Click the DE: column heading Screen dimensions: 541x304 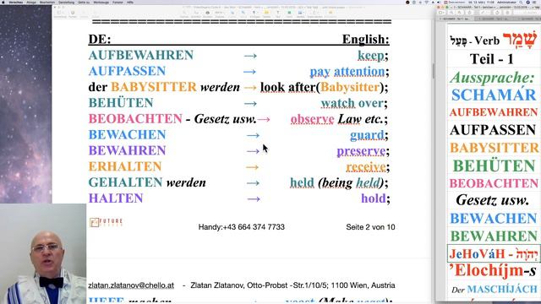100,40
